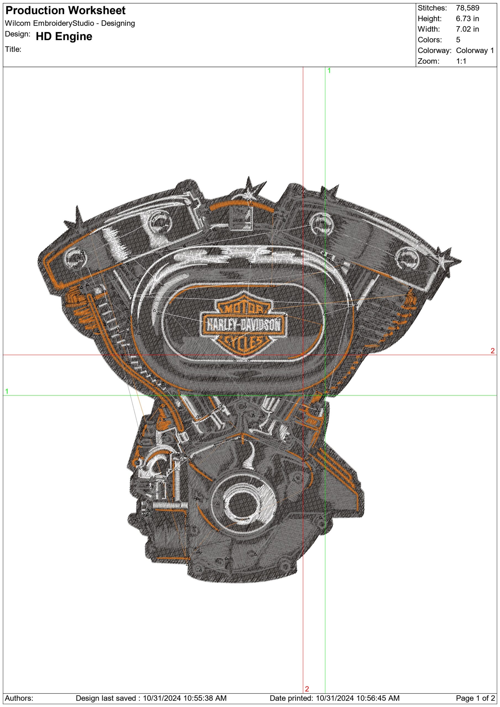Click the "Height:" label

click(x=430, y=19)
